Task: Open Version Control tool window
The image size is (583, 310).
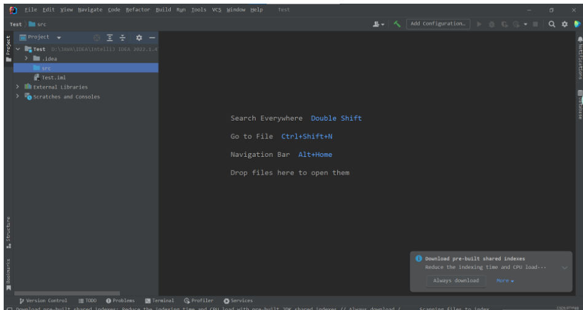Action: click(x=43, y=301)
